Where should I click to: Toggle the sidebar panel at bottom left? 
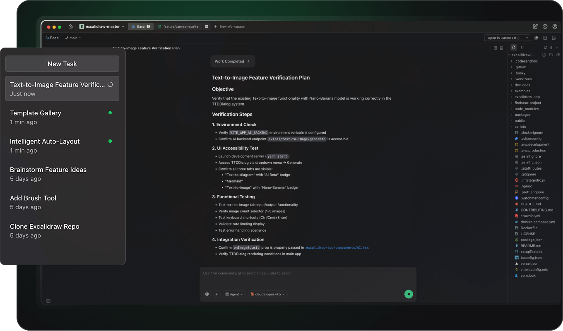point(48,301)
